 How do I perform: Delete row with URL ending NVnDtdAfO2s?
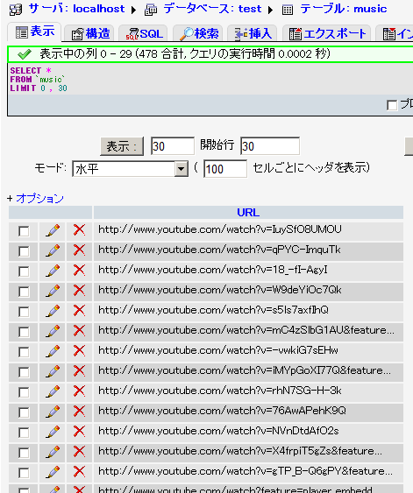pyautogui.click(x=79, y=432)
